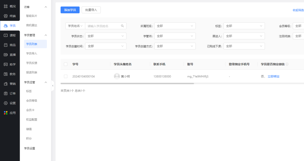Click the 批量导入 button

91,10
